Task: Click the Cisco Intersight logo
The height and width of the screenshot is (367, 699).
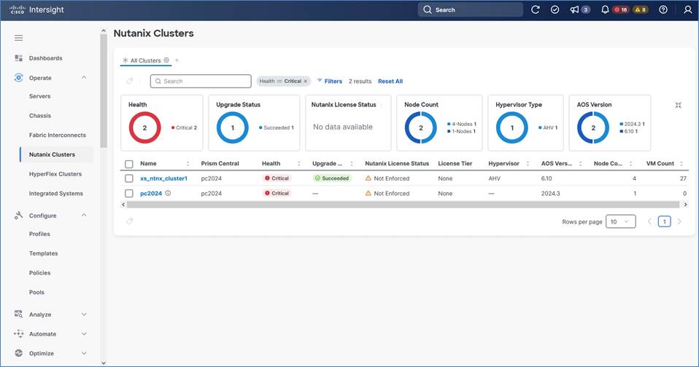Action: coord(37,9)
